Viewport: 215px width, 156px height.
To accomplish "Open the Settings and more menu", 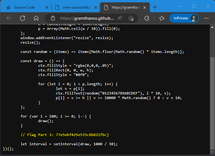I will point(207,18).
